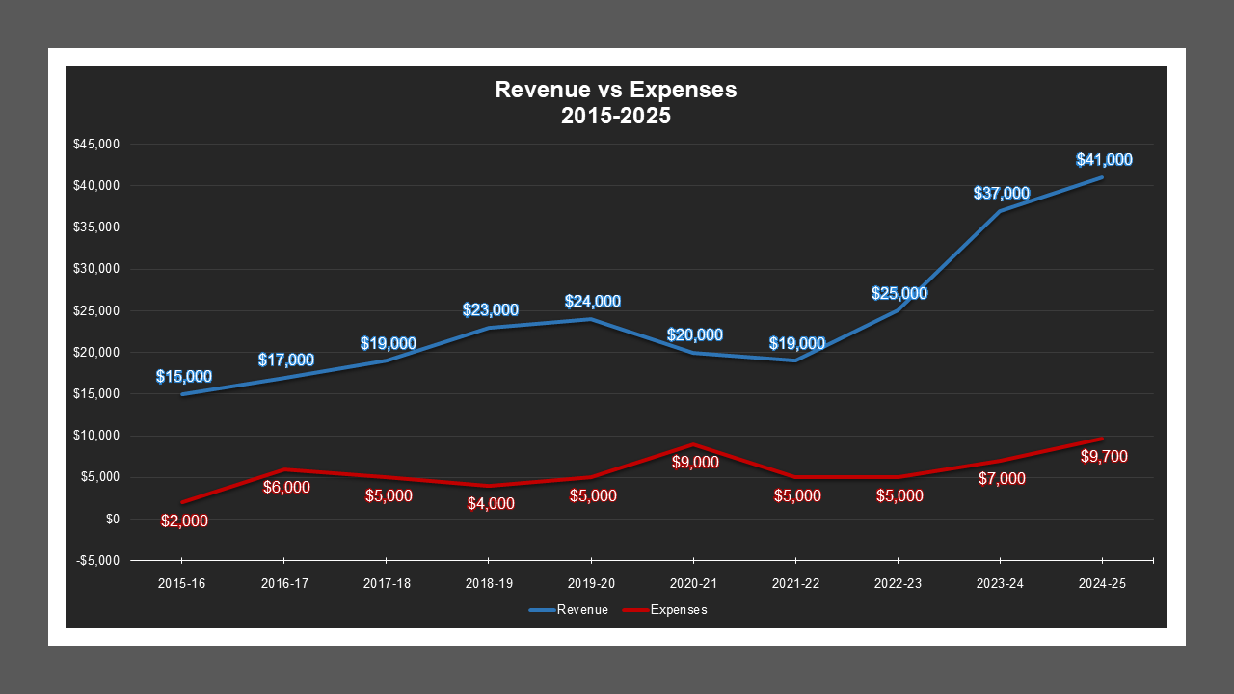Click the $24,000 revenue data label

click(592, 302)
